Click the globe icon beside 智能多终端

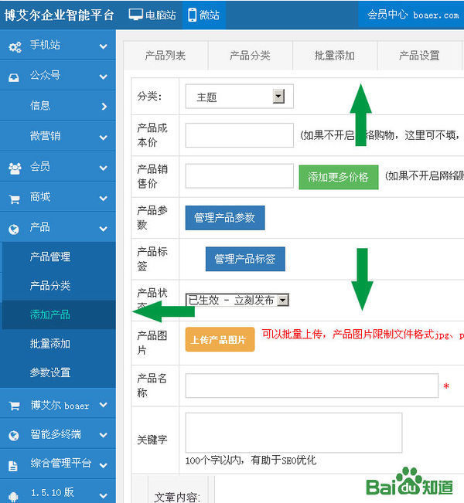(14, 435)
